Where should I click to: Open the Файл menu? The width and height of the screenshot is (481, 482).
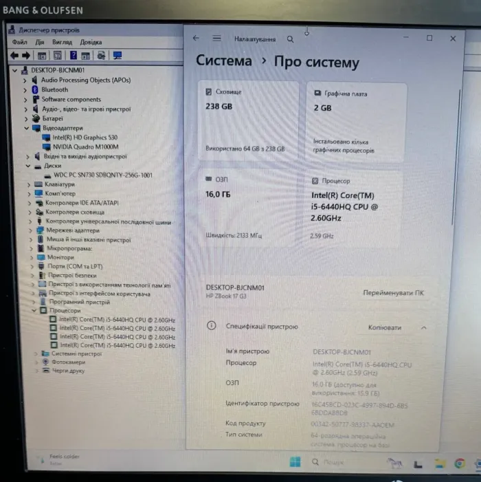19,42
